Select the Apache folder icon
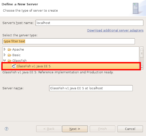146x136 pixels. click(9, 50)
